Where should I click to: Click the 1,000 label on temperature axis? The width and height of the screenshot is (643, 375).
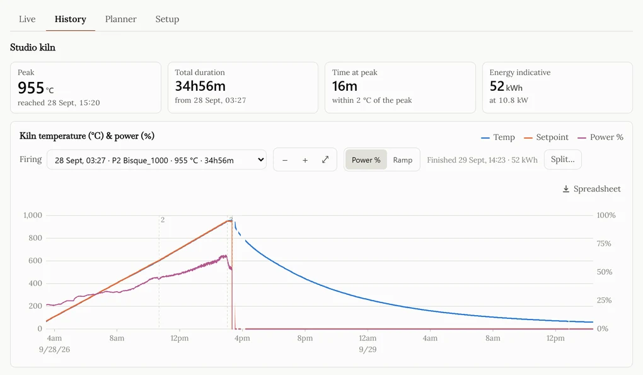pyautogui.click(x=33, y=215)
